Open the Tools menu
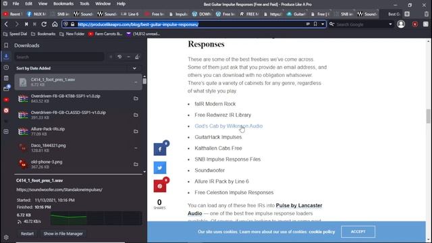Screen dimensions: 432x243 tap(84, 4)
